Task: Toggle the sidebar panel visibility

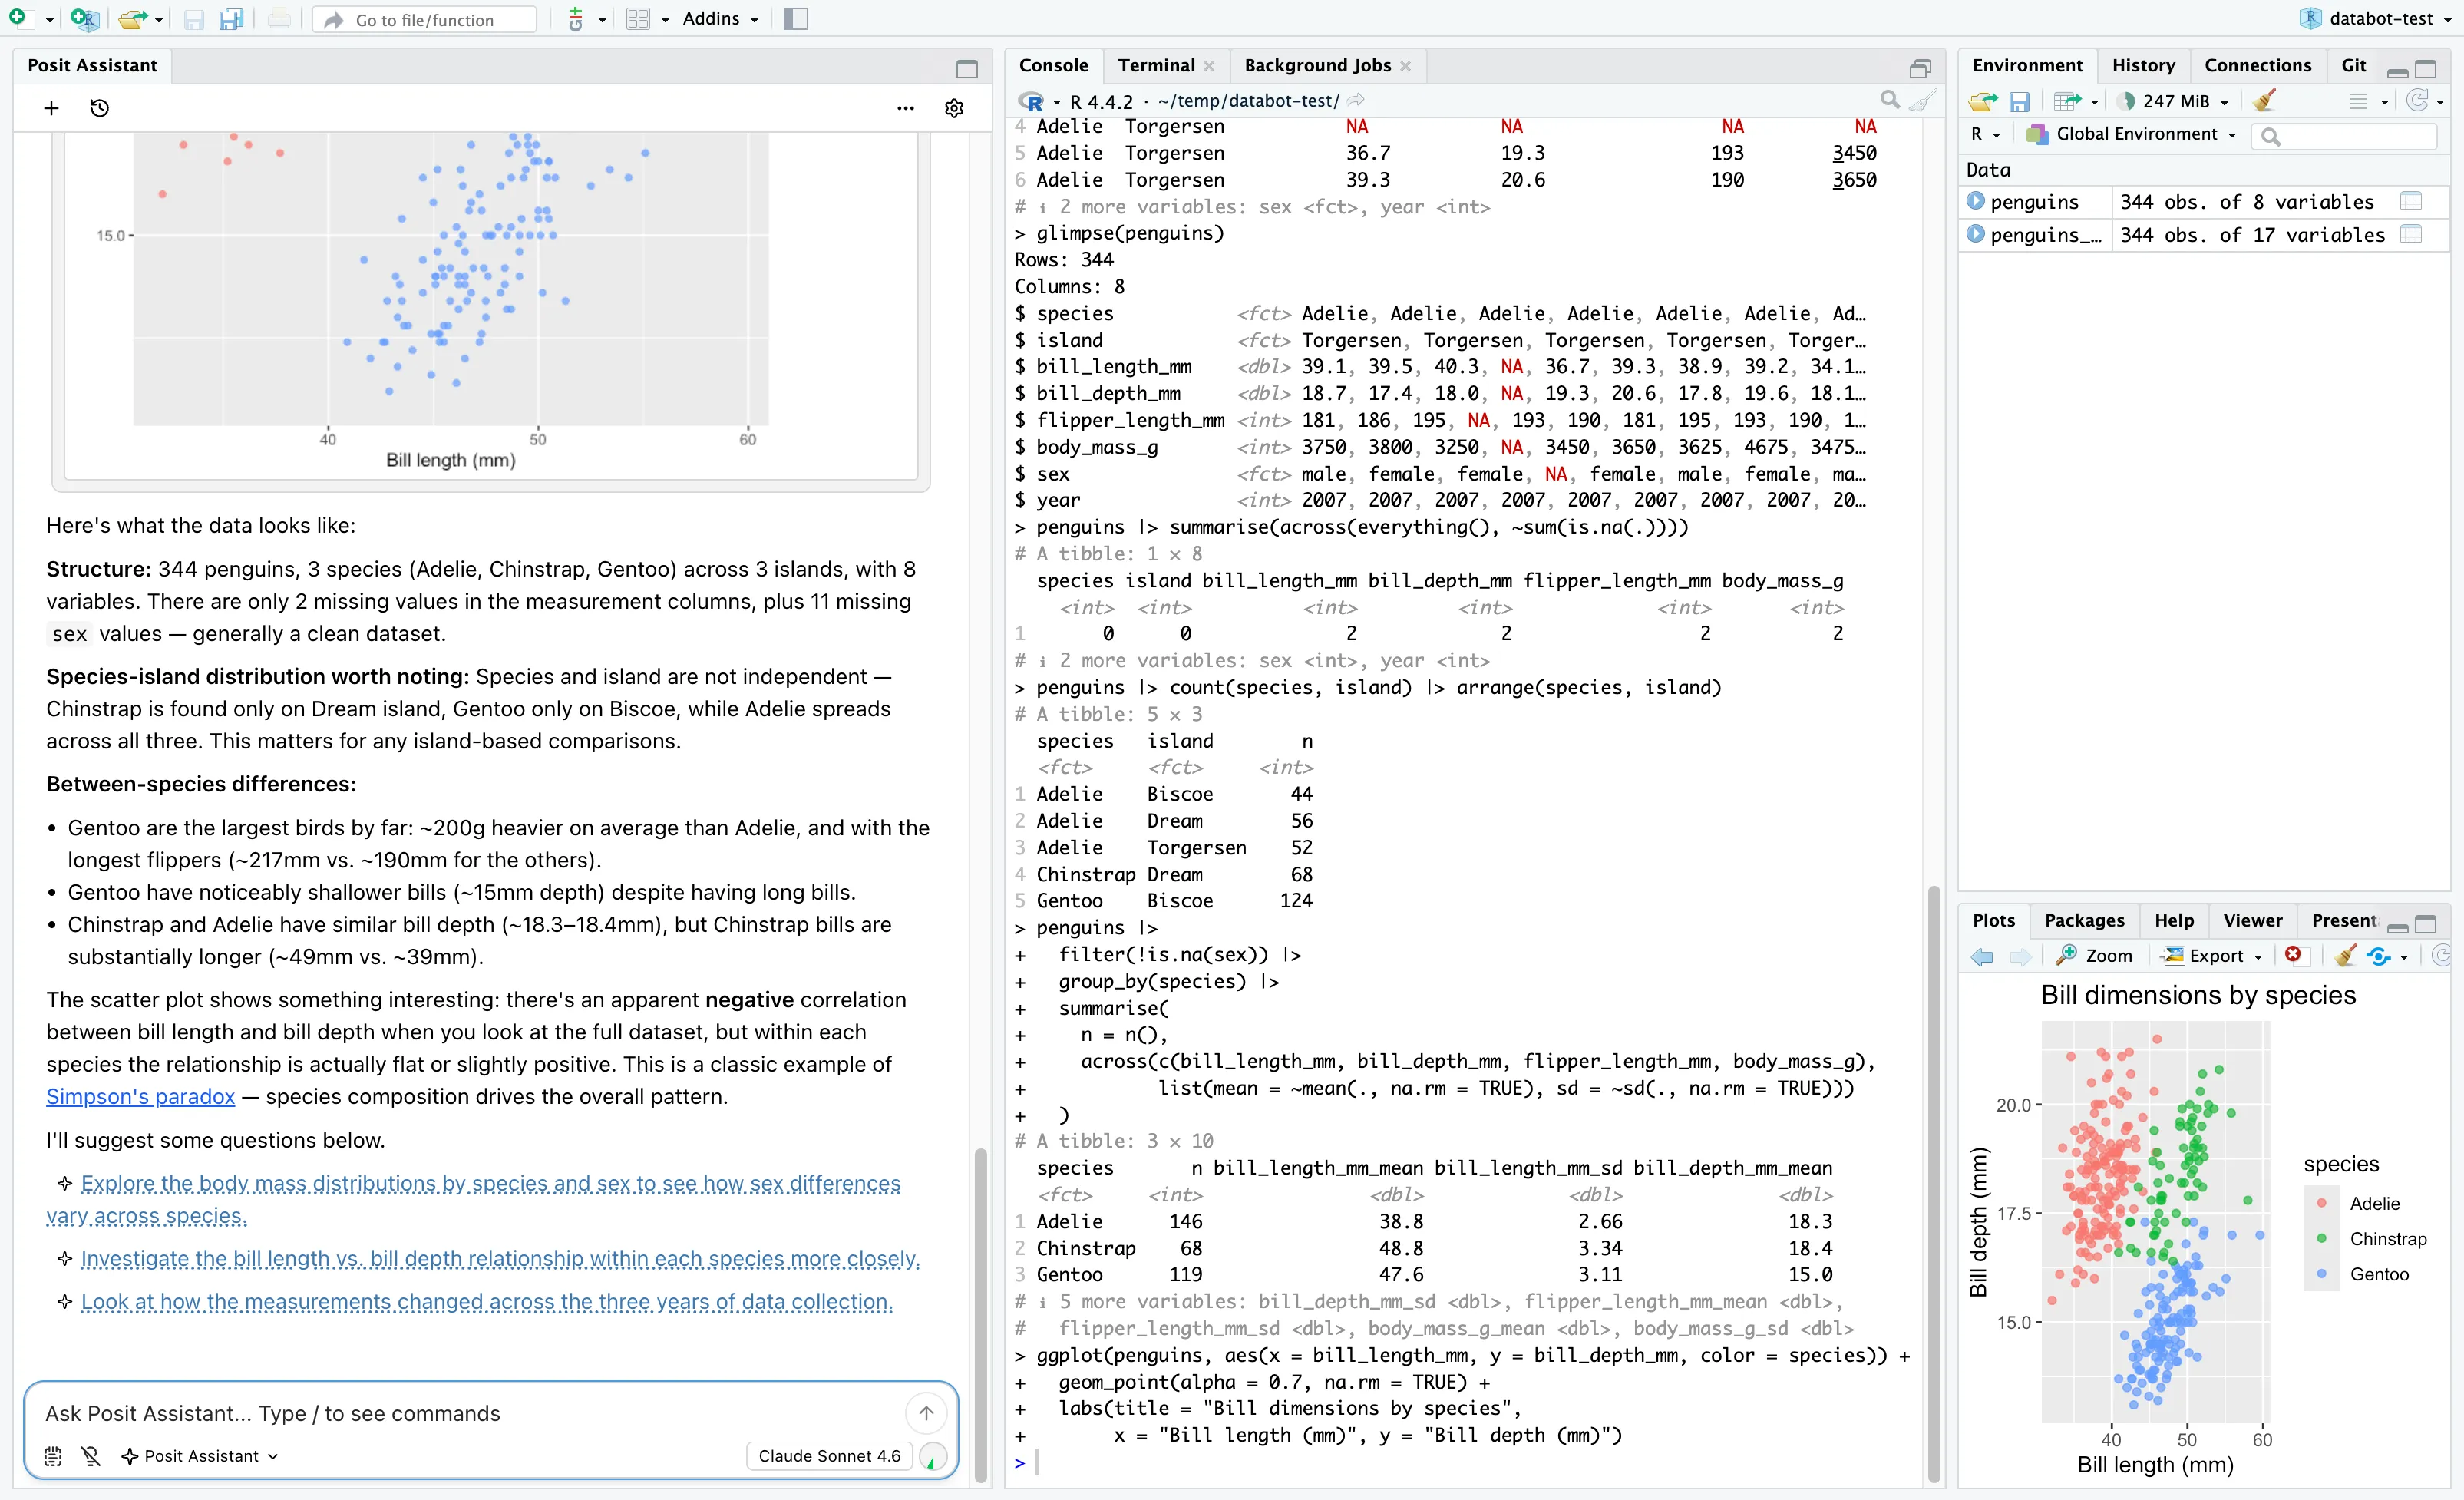Action: tap(795, 18)
